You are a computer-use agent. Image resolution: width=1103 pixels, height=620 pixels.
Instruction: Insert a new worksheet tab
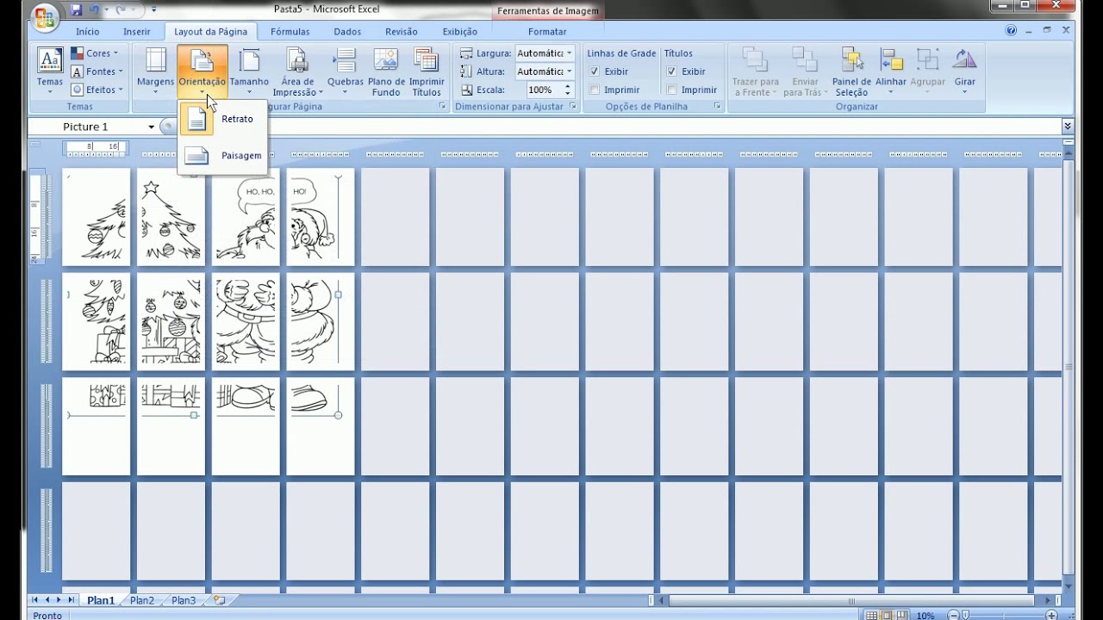(x=219, y=600)
